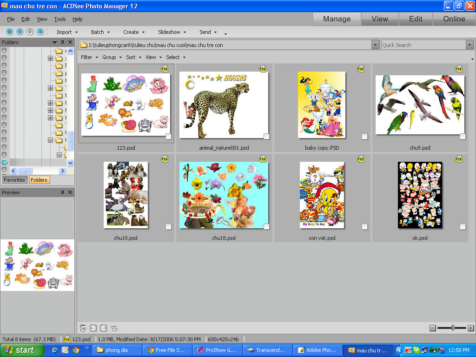Click the PSD file icon in status bar
This screenshot has width=476, height=357.
click(x=67, y=339)
